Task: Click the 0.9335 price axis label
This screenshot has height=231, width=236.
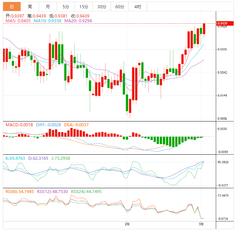Action: pos(222,49)
